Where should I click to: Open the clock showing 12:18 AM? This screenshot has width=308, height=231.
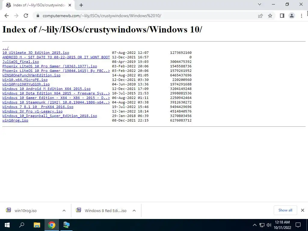point(282,225)
